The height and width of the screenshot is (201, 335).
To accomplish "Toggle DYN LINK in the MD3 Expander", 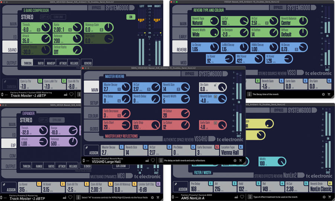I will point(57,120).
